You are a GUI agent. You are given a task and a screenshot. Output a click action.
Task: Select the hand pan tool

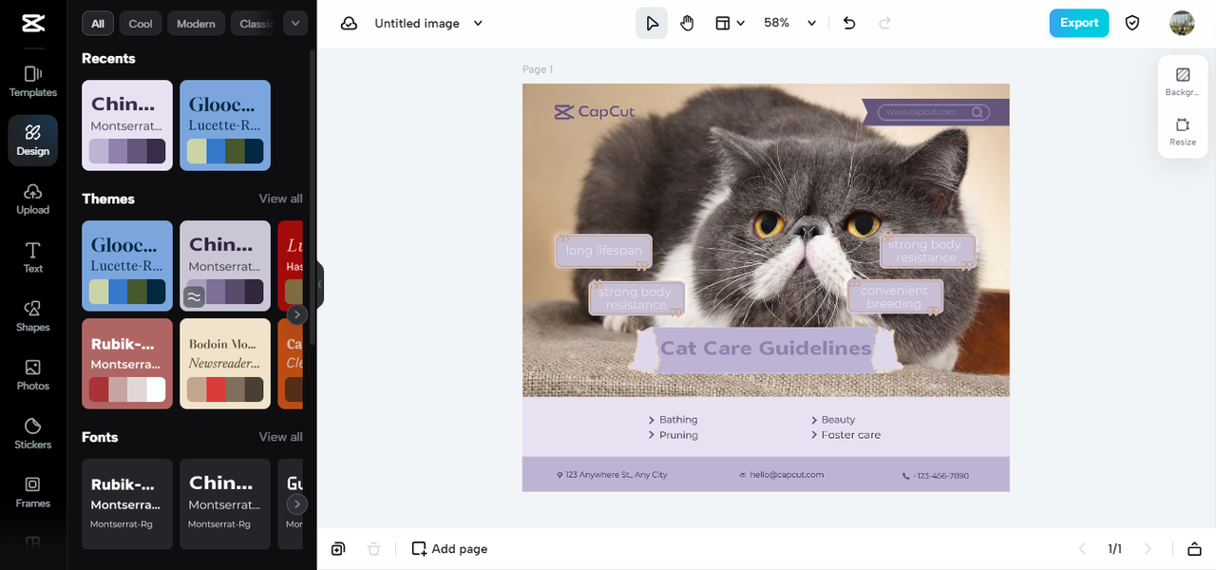[687, 23]
